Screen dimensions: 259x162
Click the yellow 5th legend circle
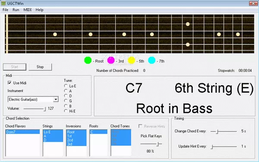coord(132,60)
